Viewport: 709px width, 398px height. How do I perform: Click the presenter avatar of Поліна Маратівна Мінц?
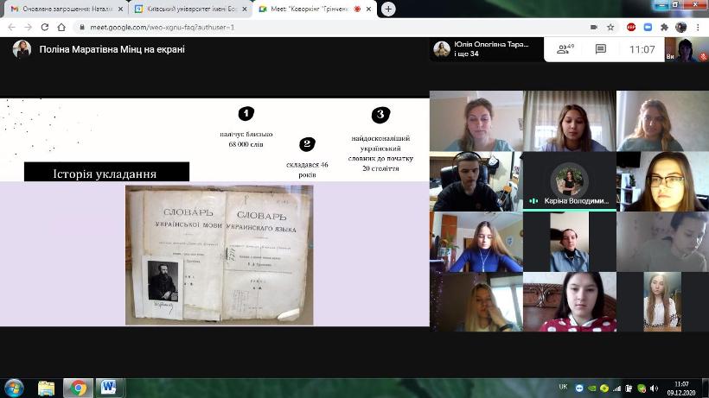22,49
